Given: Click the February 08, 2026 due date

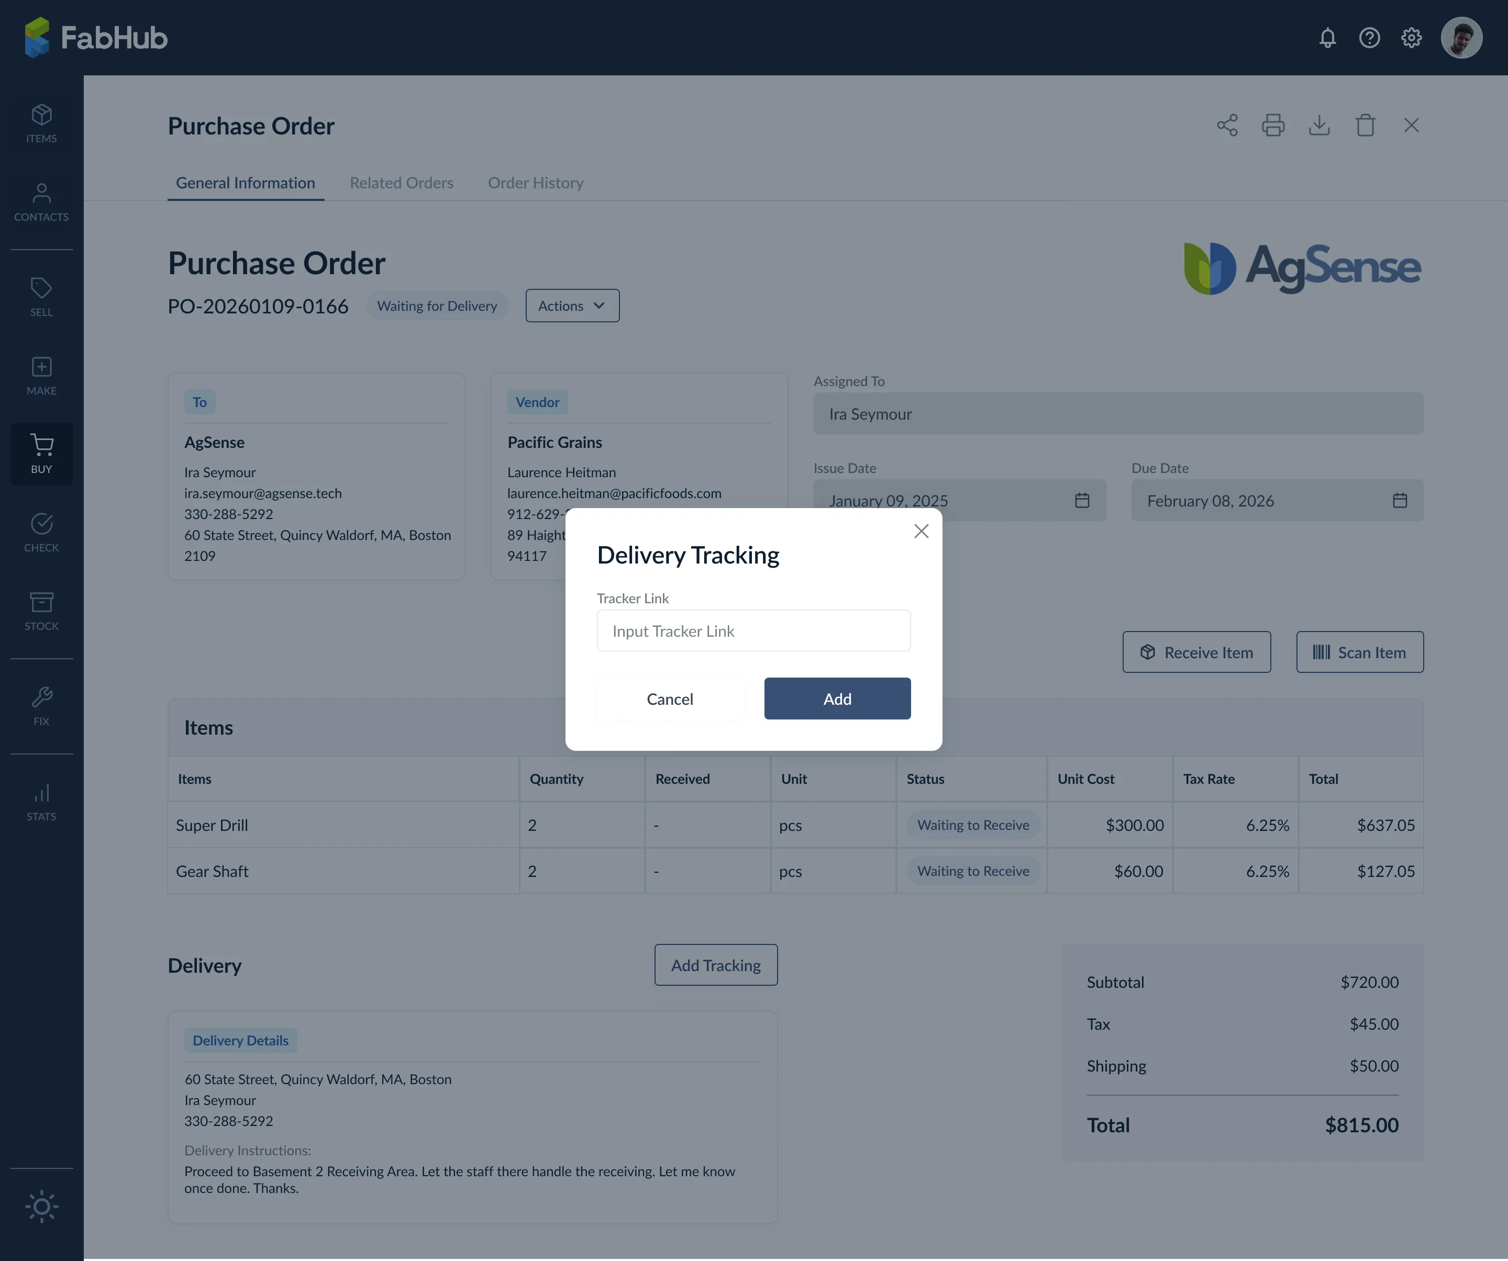Looking at the screenshot, I should [x=1210, y=501].
